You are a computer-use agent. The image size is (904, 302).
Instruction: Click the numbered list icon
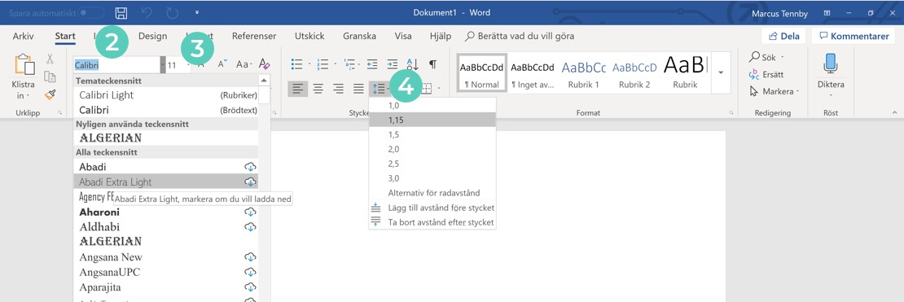[x=323, y=64]
